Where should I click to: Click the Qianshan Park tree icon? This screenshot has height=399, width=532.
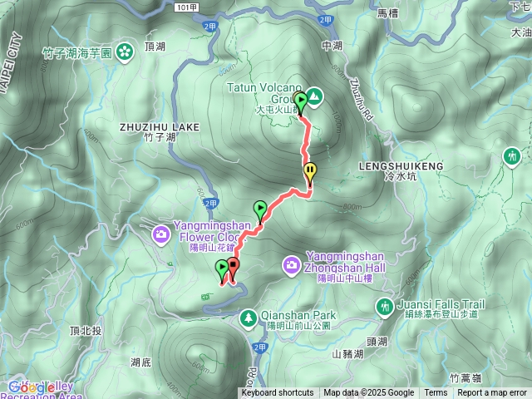click(x=249, y=319)
